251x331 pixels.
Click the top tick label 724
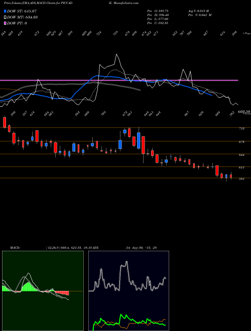pyautogui.click(x=99, y=34)
